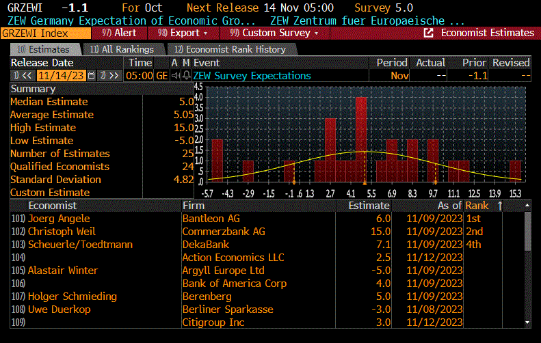Sort by Rank ascending arrow
Screen dimensions: 541x343
500,206
